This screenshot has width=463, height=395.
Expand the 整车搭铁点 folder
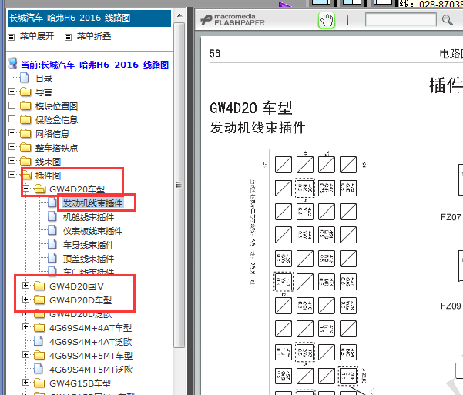click(12, 147)
